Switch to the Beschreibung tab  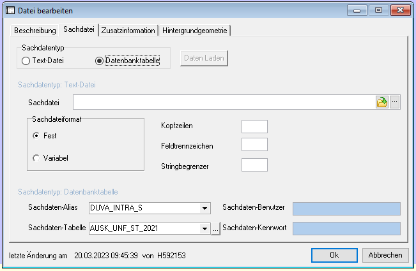coord(35,31)
